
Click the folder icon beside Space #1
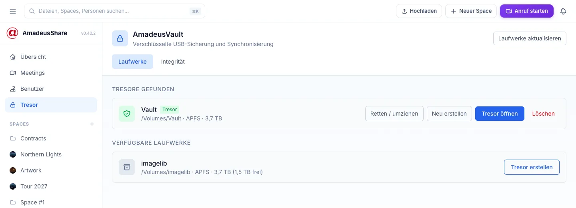(13, 202)
